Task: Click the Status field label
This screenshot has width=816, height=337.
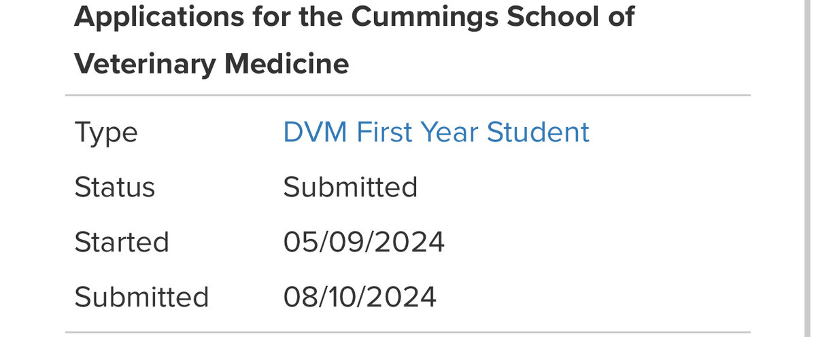Action: tap(115, 187)
